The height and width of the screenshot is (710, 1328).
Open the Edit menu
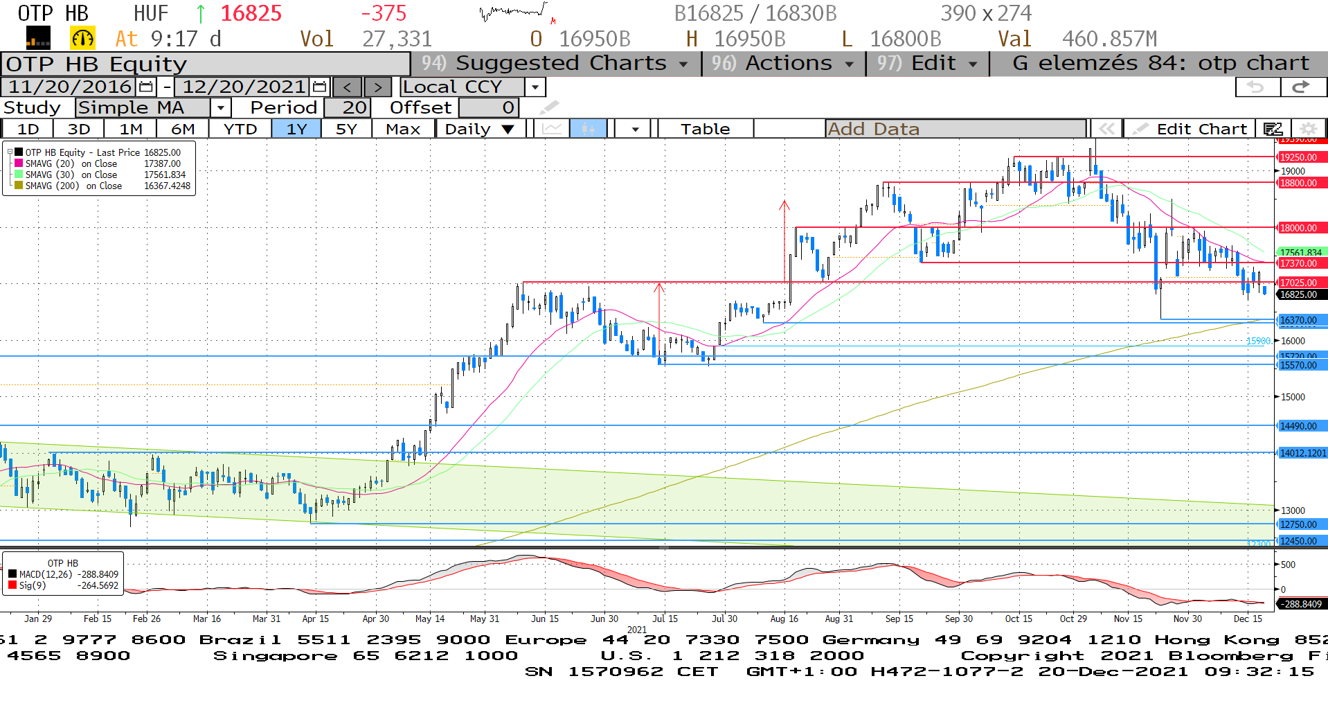927,63
